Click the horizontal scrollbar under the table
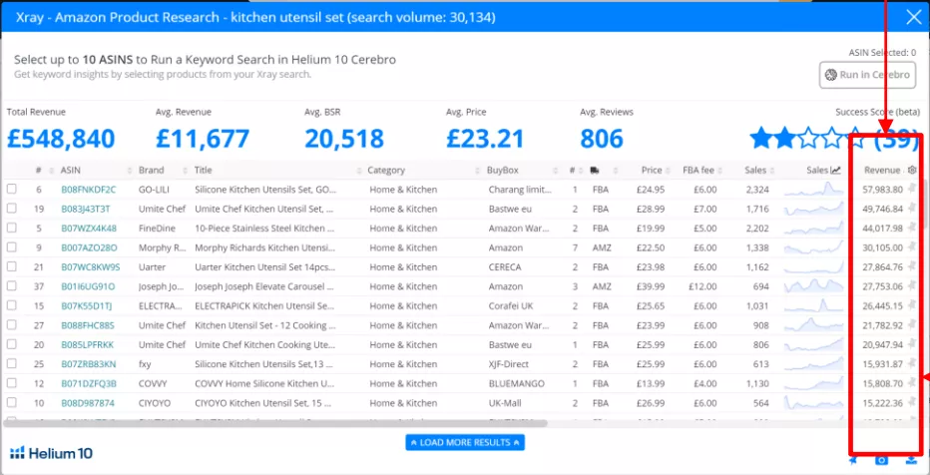930x475 pixels. tap(399, 422)
